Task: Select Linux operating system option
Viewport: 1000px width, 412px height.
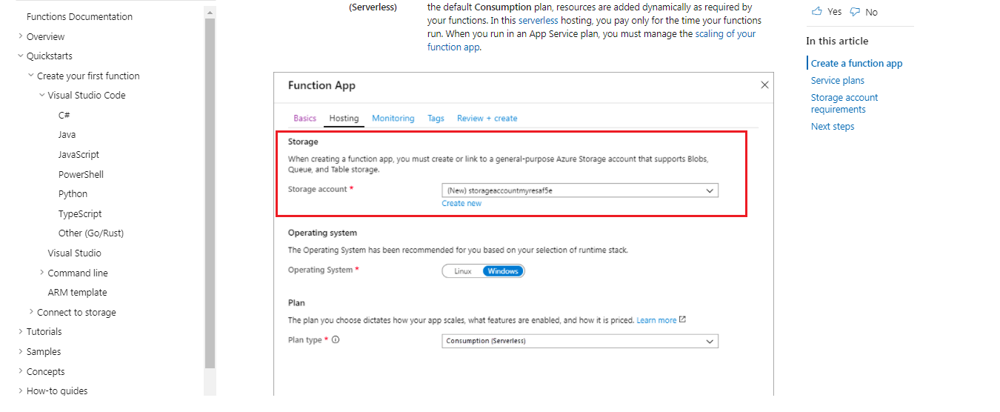Action: pos(463,271)
